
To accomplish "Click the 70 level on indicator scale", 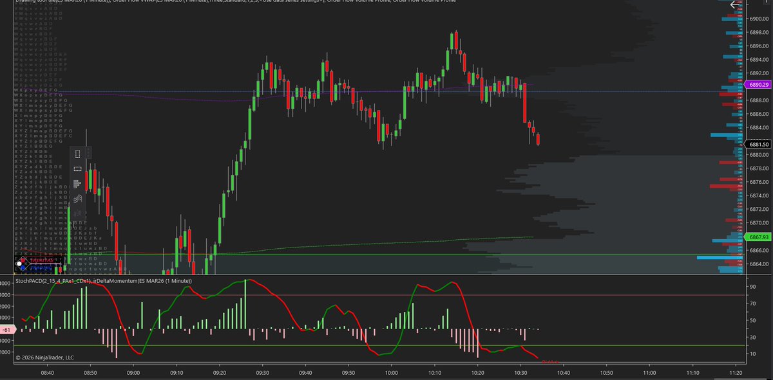I will pos(752,302).
